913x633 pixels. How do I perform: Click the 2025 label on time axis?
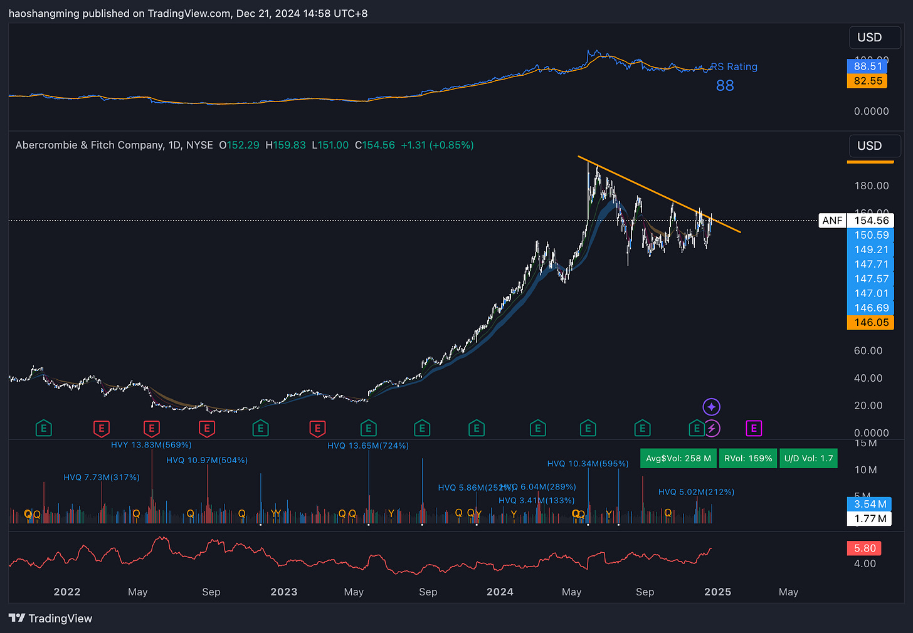pos(718,592)
